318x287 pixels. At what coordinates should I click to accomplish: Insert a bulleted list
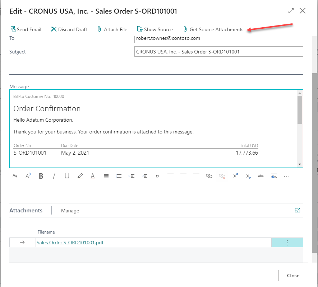coord(106,176)
